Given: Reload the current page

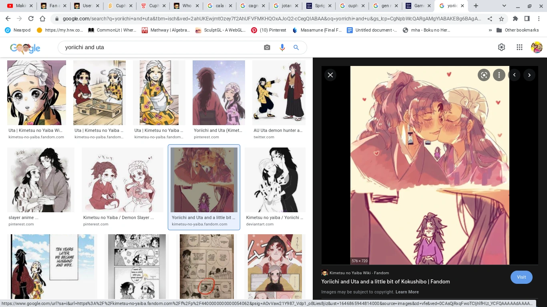Looking at the screenshot, I should click(31, 18).
